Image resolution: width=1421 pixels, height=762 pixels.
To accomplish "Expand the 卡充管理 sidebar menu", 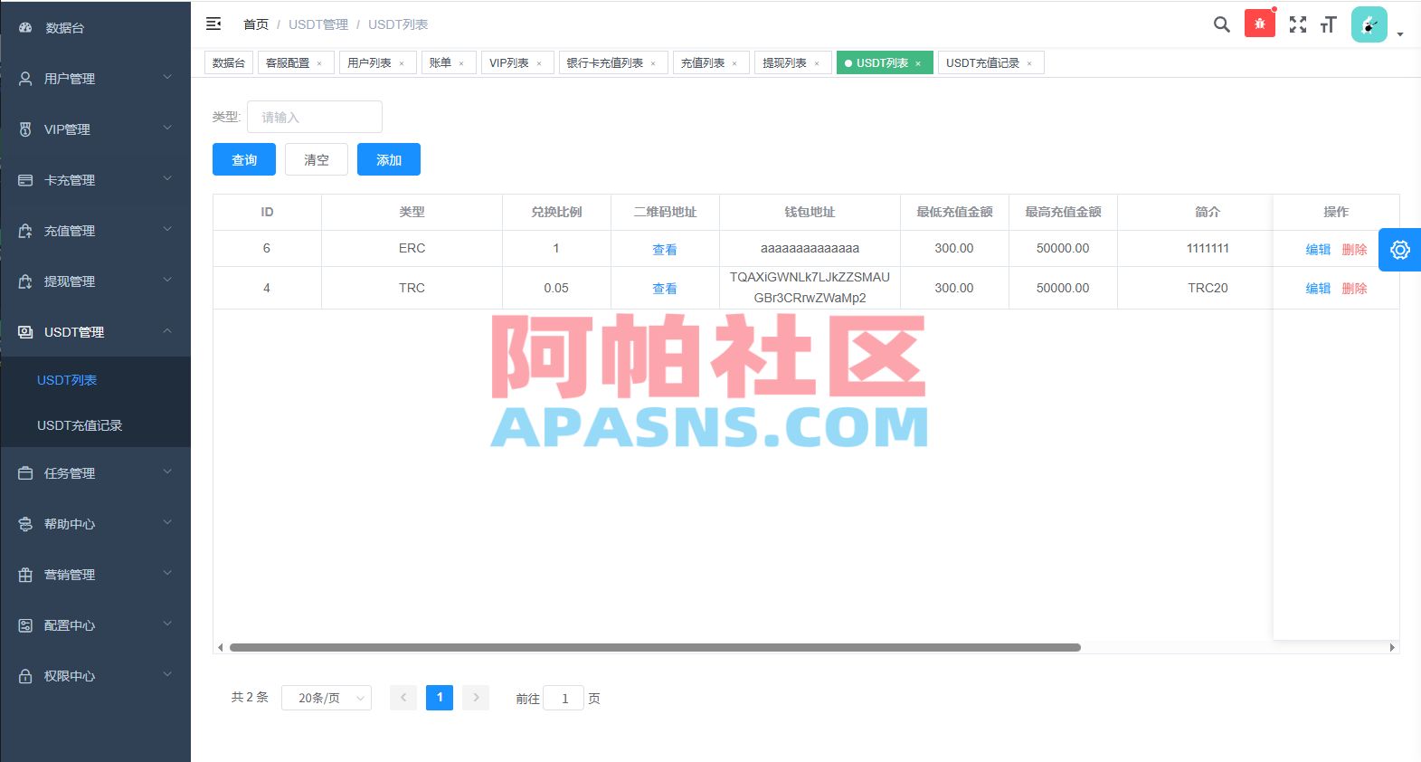I will pos(96,180).
